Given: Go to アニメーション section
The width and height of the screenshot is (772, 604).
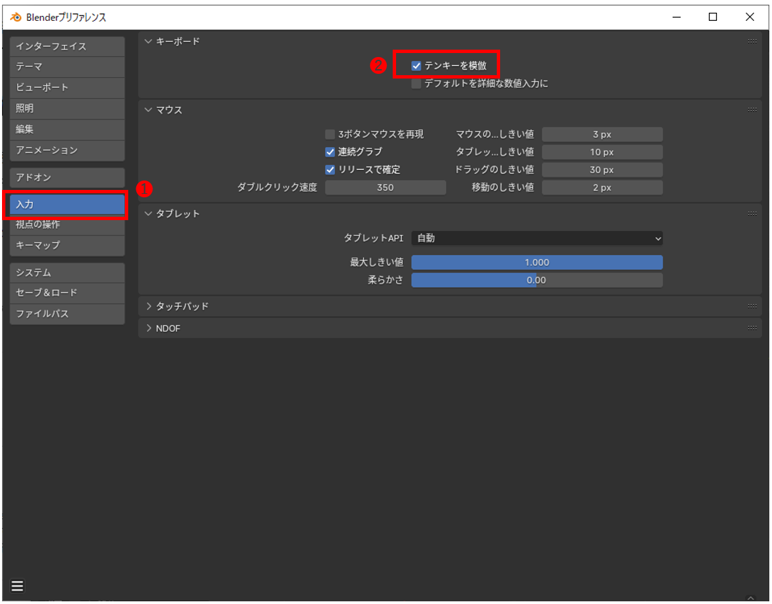Looking at the screenshot, I should (67, 150).
